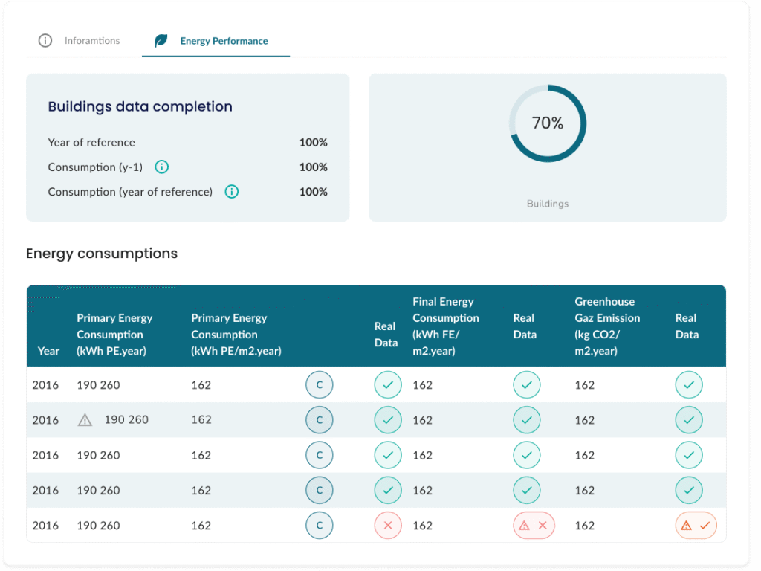Image resolution: width=761 pixels, height=571 pixels.
Task: Click info icon next to Consumption (y-1)
Action: coord(161,167)
